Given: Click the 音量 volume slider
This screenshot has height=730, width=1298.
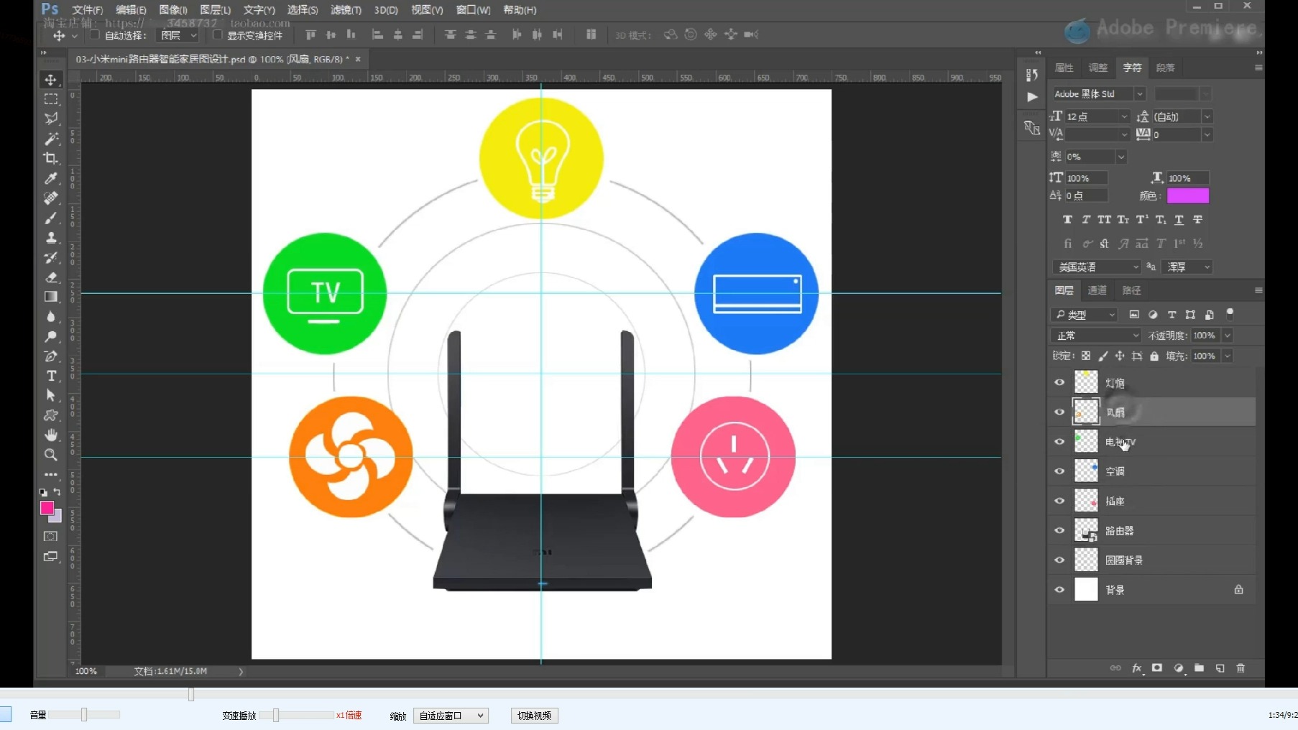Looking at the screenshot, I should pos(84,714).
